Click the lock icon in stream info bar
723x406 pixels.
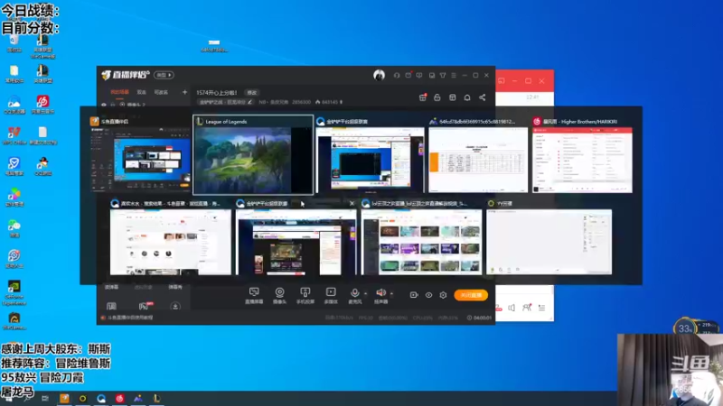click(x=437, y=97)
